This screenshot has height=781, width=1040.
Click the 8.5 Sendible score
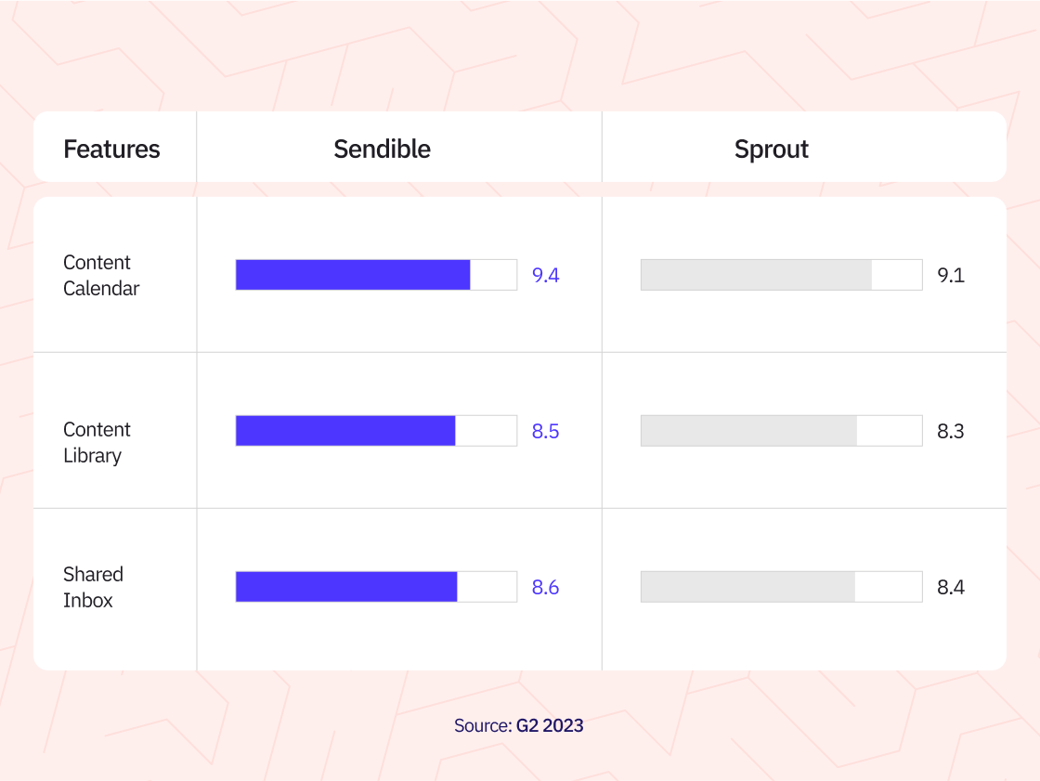545,431
